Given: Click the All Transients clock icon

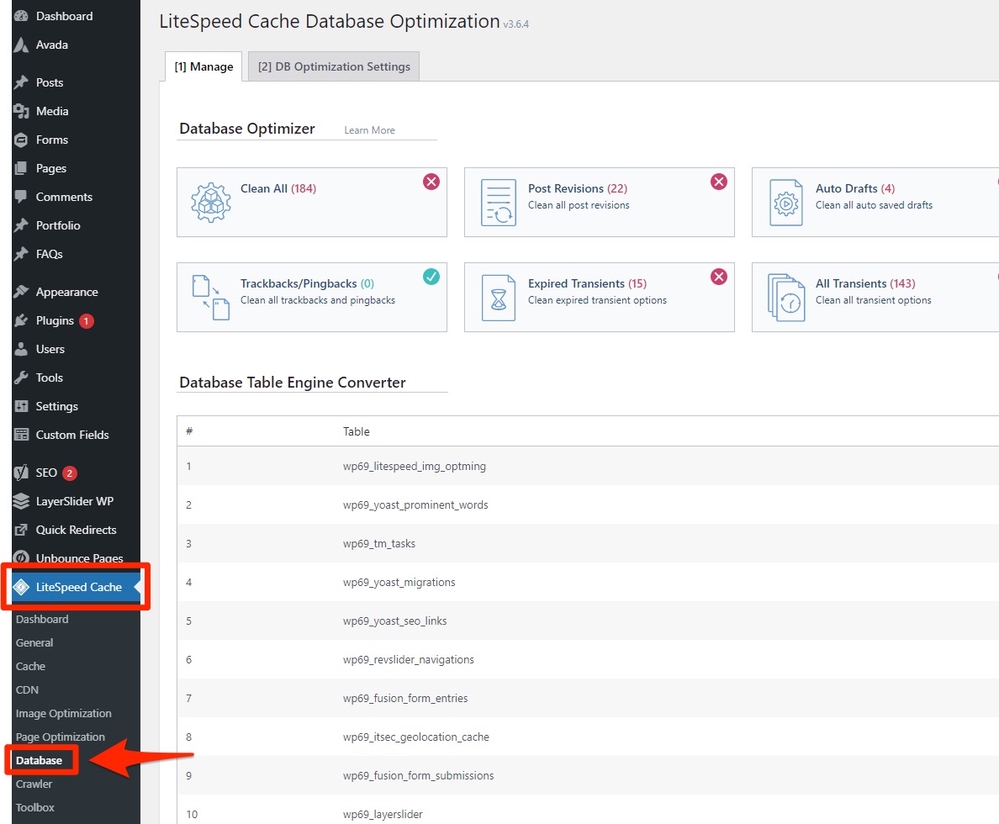Looking at the screenshot, I should pos(785,297).
